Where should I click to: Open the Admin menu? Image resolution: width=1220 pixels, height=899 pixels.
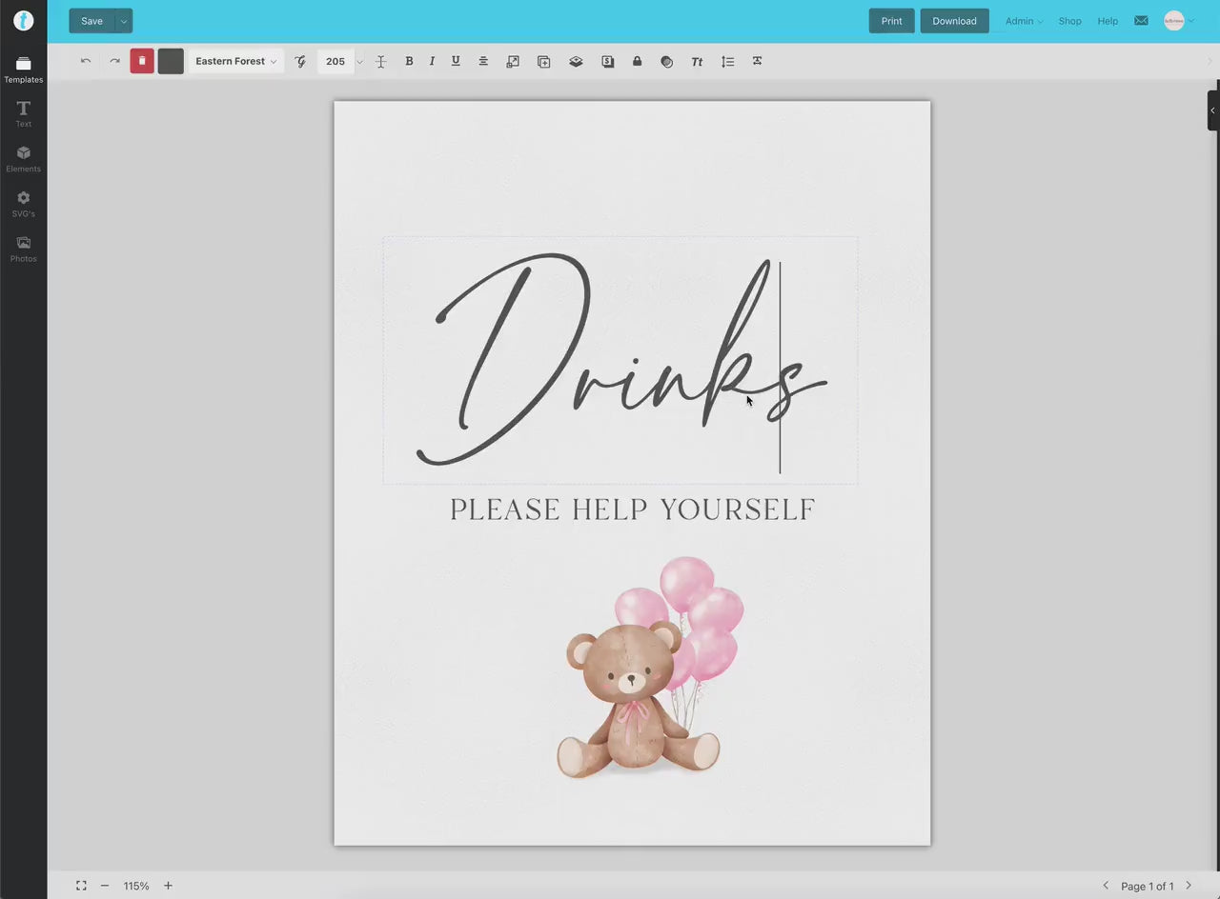[x=1024, y=21]
